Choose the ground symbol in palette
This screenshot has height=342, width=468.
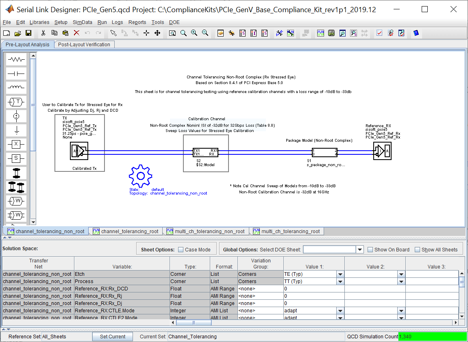(16, 130)
